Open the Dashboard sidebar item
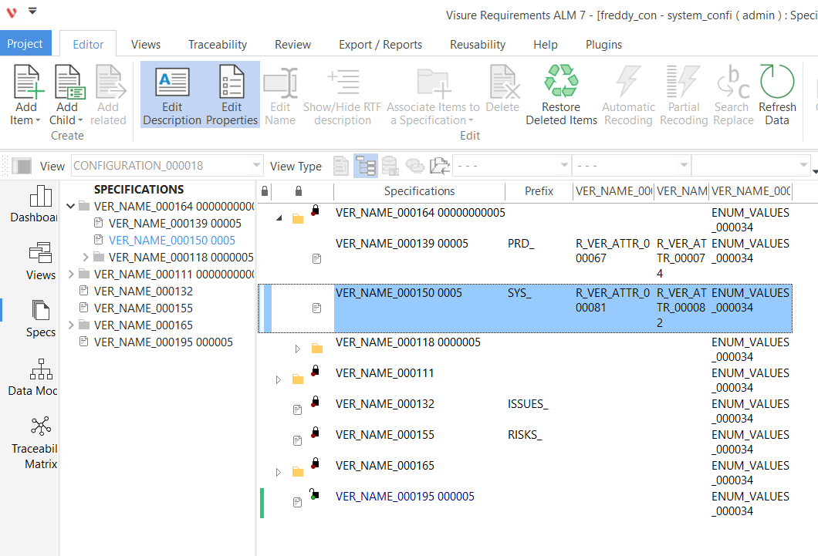This screenshot has height=556, width=818. [33, 204]
